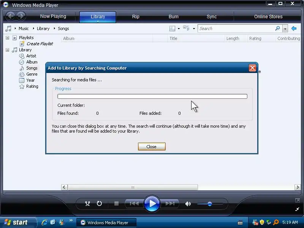This screenshot has height=228, width=304.
Task: Click the music note category icon
Action: (8, 28)
